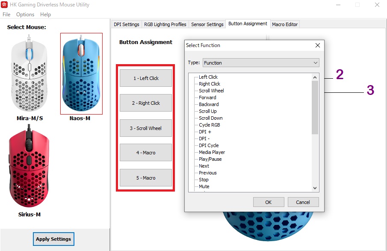Select Mute in function list
The image size is (387, 251).
(204, 186)
